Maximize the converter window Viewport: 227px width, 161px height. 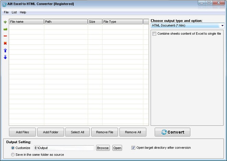(209, 3)
